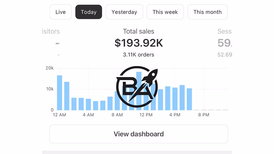Open the partially visible Sessions card
The height and width of the screenshot is (154, 274).
coord(224,43)
